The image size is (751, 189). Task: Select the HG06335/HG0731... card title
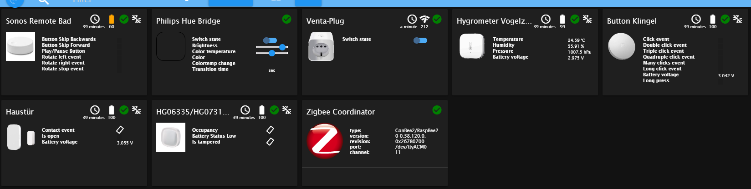click(193, 112)
